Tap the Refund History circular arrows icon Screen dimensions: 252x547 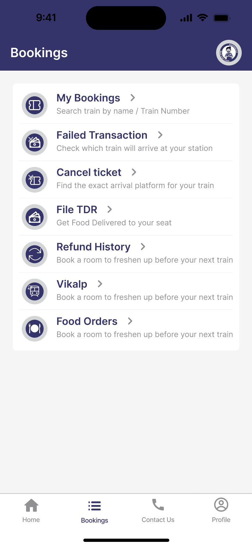coord(35,254)
